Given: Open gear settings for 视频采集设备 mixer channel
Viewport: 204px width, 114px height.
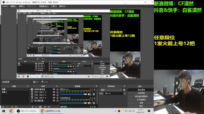Looking at the screenshot, I should pos(94,103).
